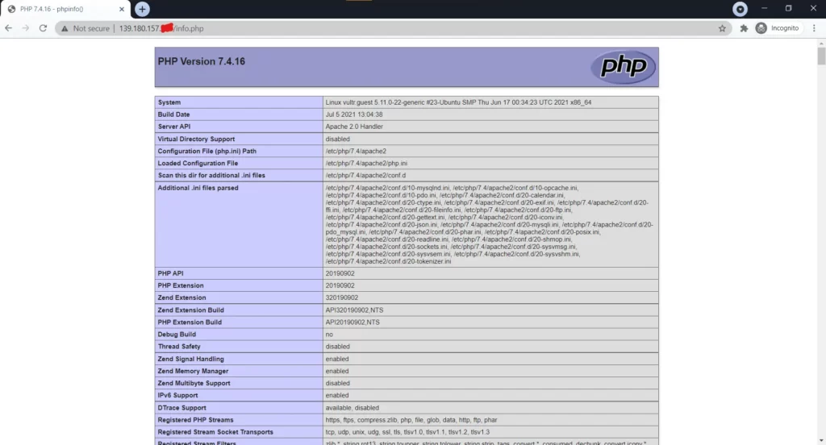Click the scrollbar up arrow

pyautogui.click(x=820, y=43)
